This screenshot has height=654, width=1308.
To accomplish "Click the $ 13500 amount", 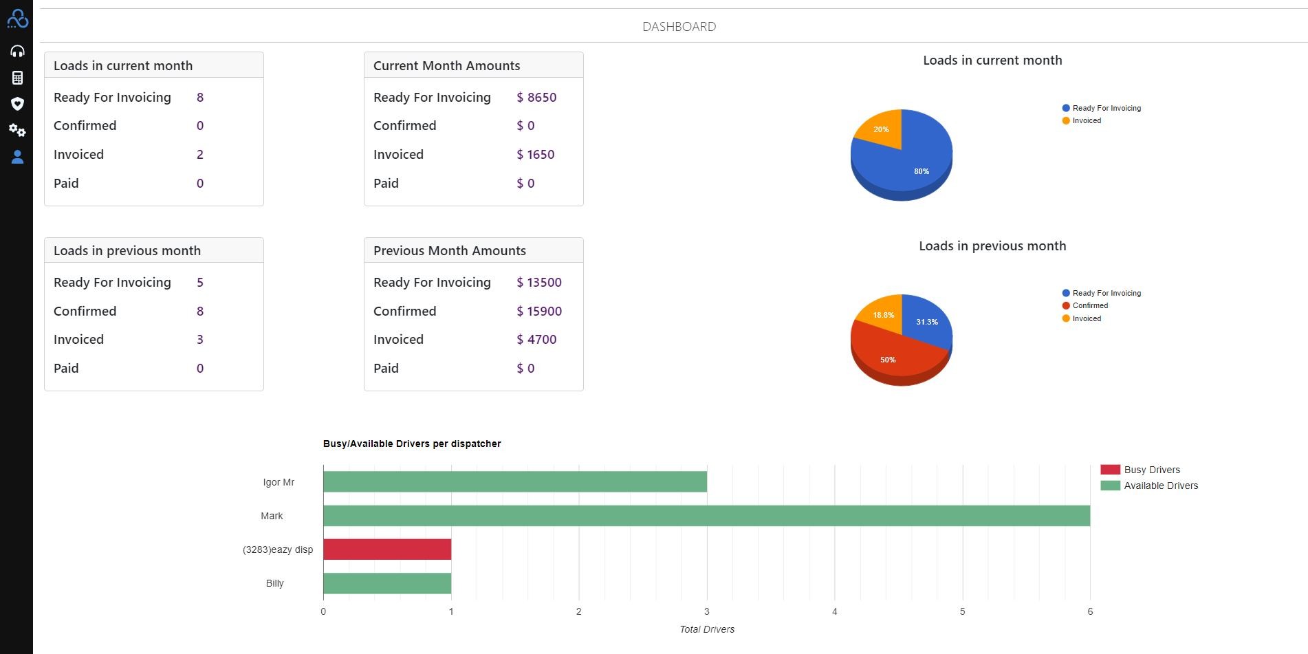I will coord(539,283).
